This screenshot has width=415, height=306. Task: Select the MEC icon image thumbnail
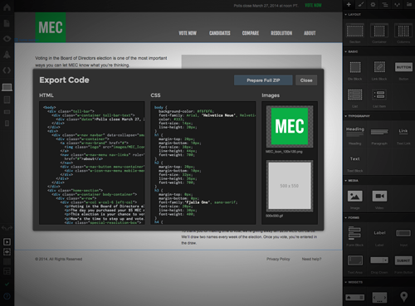[x=290, y=126]
